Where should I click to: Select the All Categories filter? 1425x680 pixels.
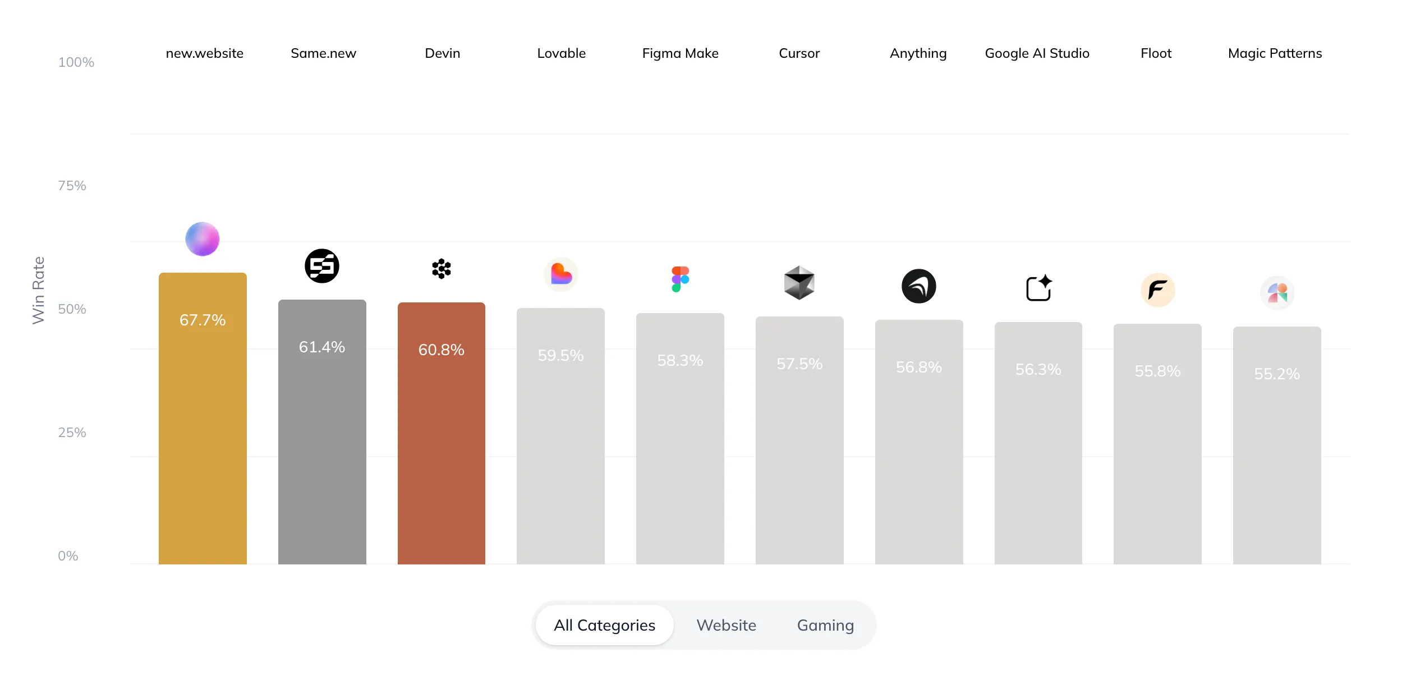[604, 625]
